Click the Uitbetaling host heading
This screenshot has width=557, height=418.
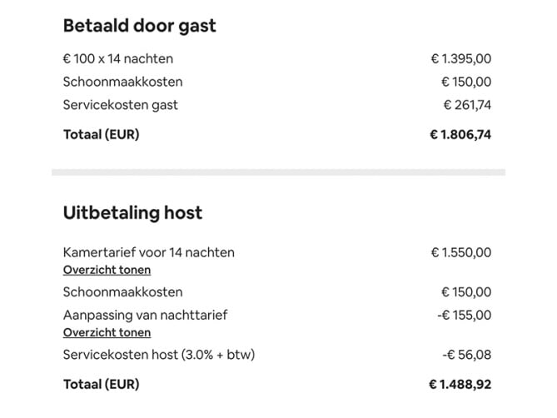pyautogui.click(x=132, y=212)
